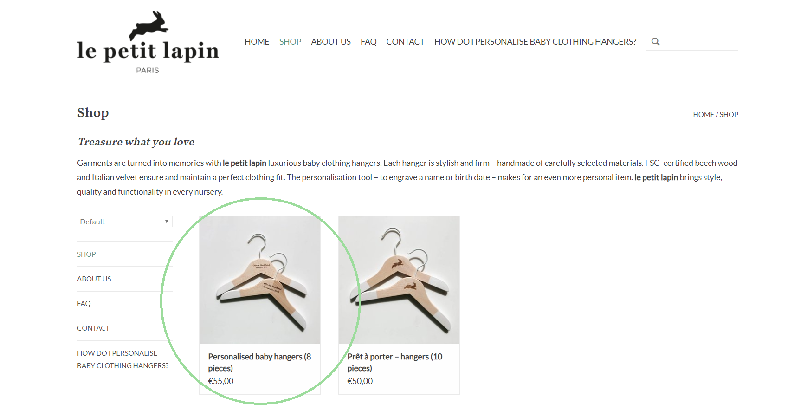Open the Personalised baby hangers product image
The image size is (807, 411).
(x=260, y=280)
